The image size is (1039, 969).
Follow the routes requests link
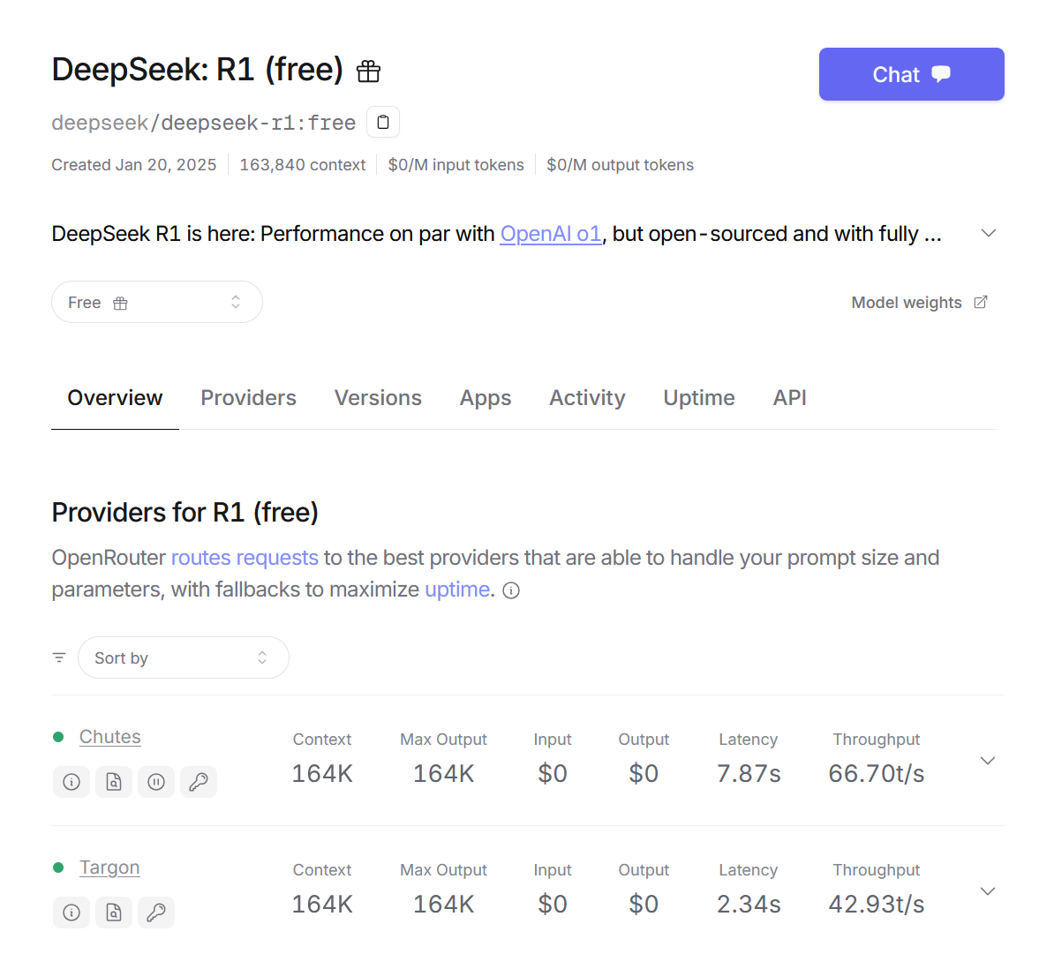(x=245, y=558)
